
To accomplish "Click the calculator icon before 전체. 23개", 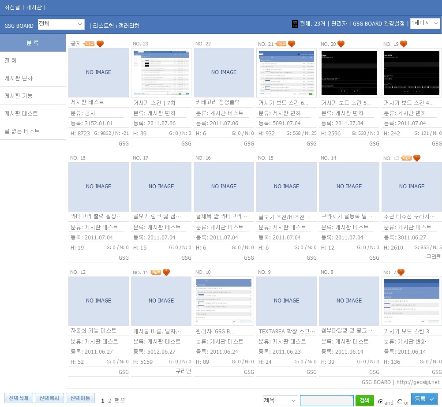I will click(x=295, y=24).
